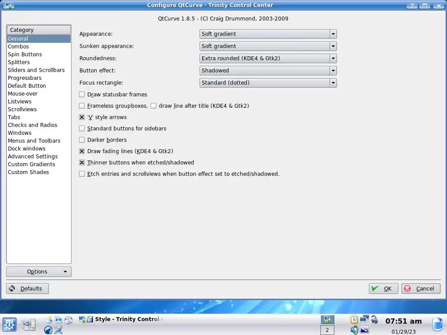
Task: Click the Cancel button
Action: click(421, 289)
